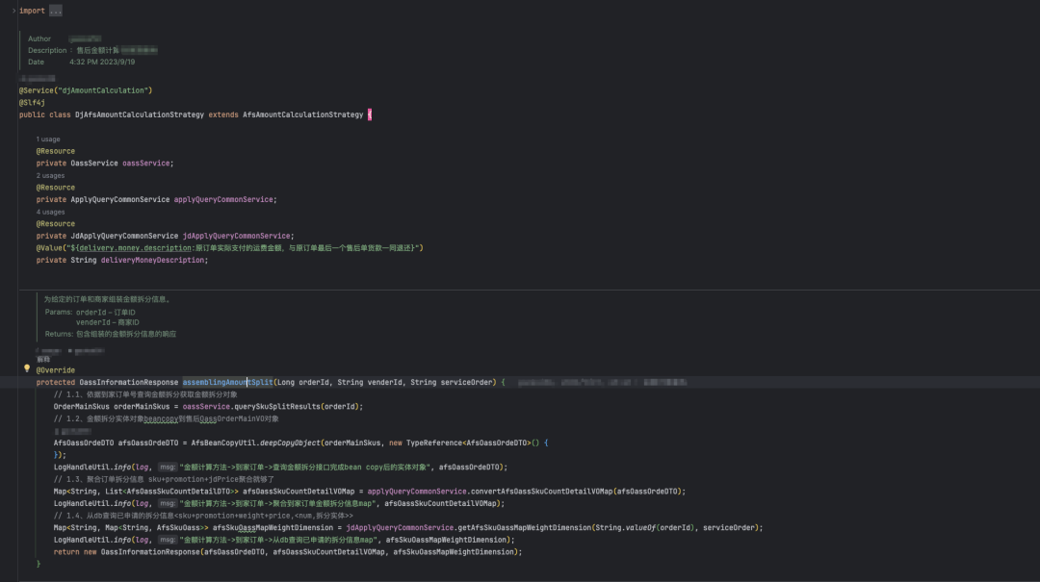Click the highlighted opening brace of the class
Image resolution: width=1040 pixels, height=582 pixels.
pos(370,114)
